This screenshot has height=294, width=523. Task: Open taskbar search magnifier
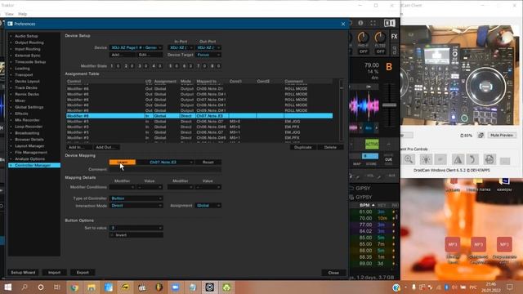[25, 287]
